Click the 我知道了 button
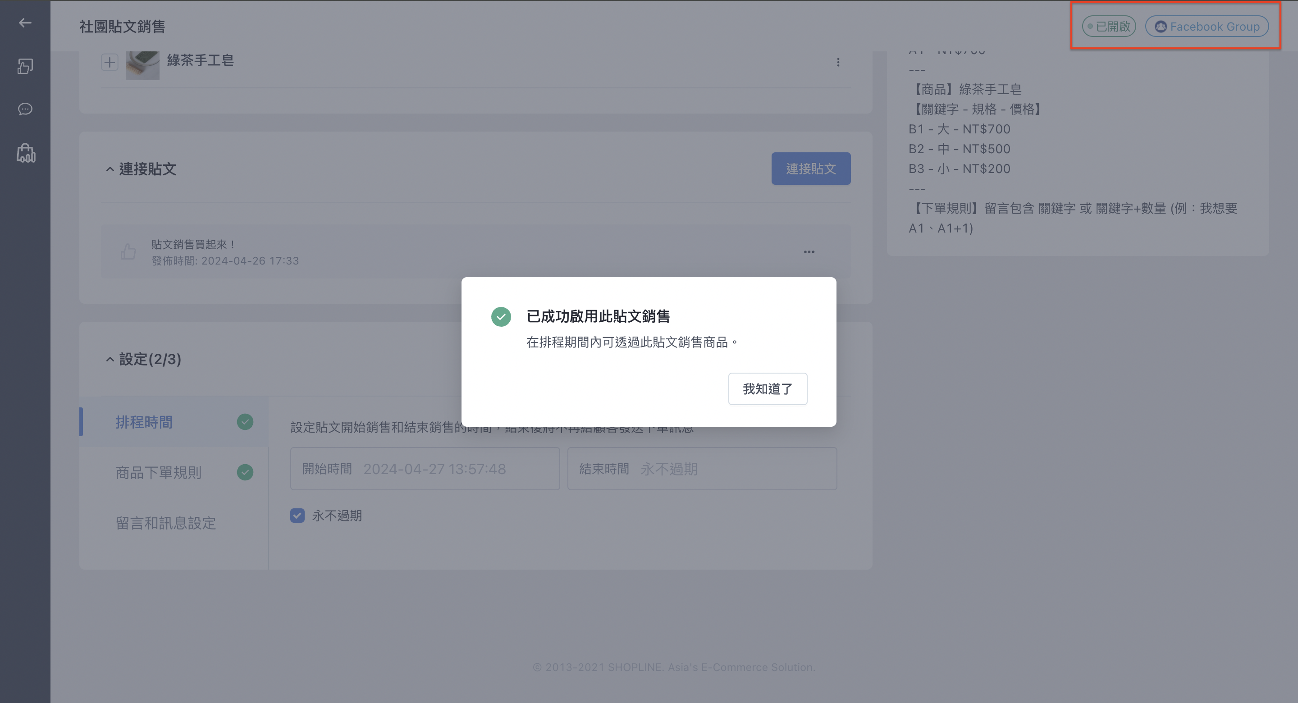Viewport: 1298px width, 703px height. 768,388
